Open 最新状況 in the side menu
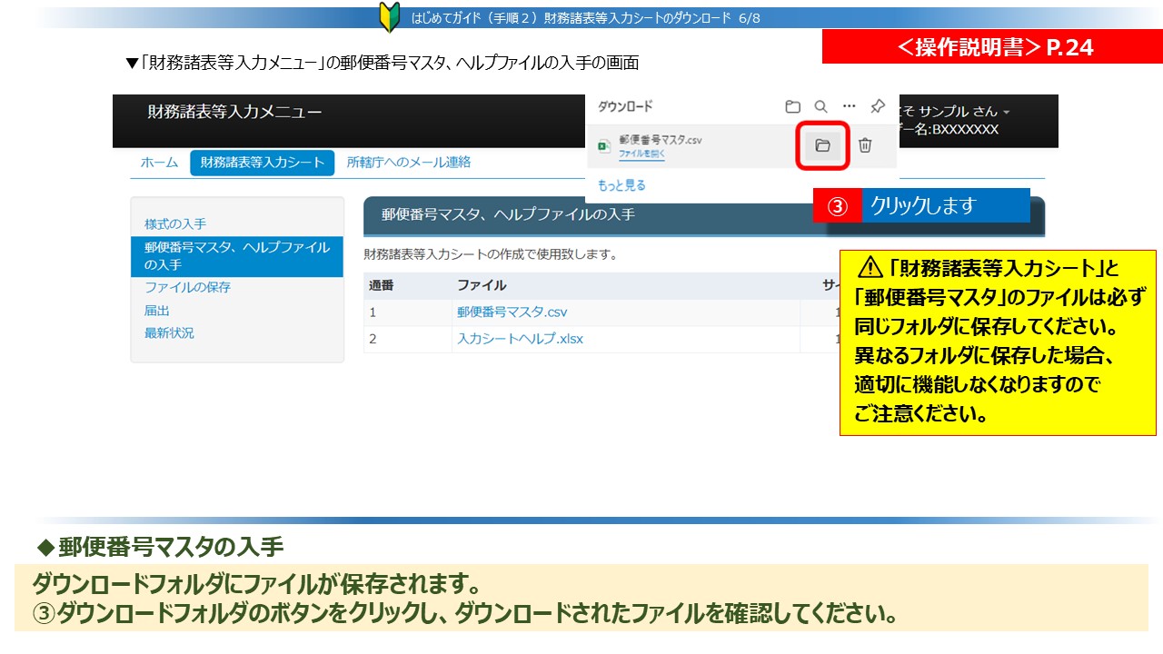Screen dimensions: 1163x654 169,332
